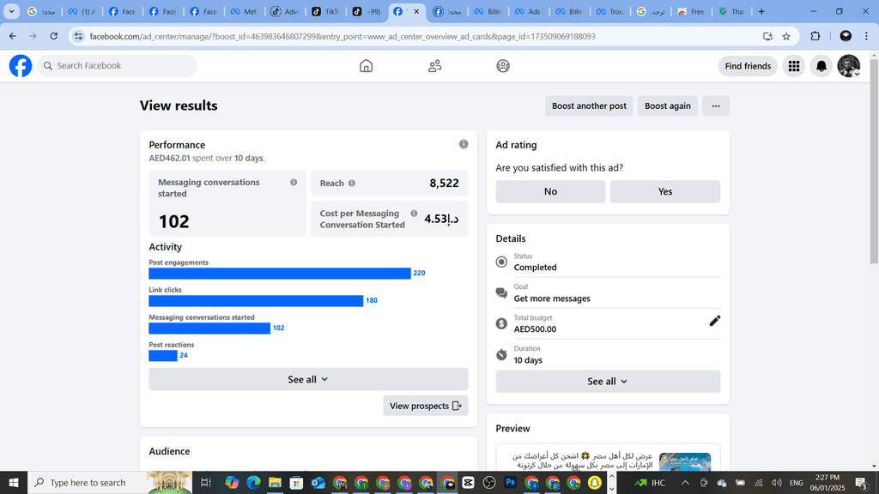Click Boost another post
Screen dimensions: 879x494
pos(589,105)
